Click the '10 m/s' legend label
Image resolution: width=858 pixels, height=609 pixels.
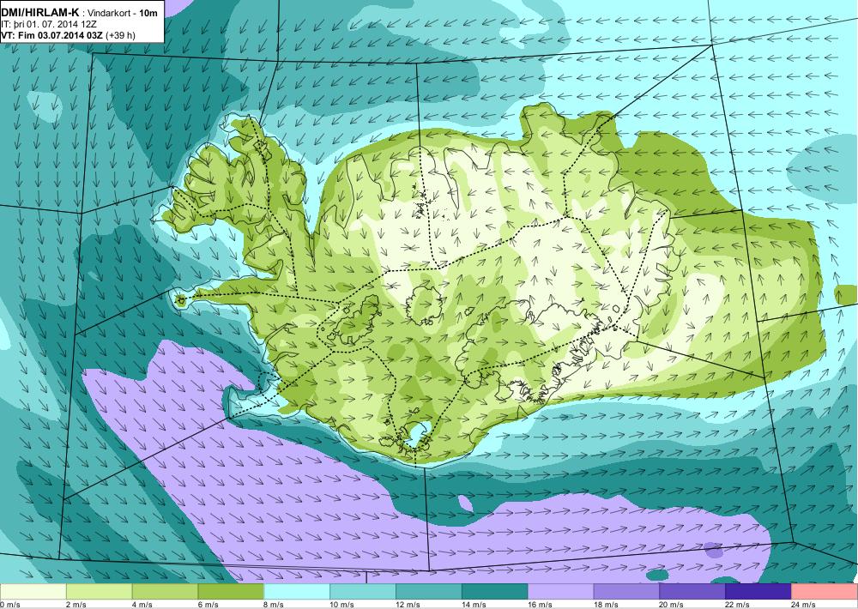[x=342, y=605]
